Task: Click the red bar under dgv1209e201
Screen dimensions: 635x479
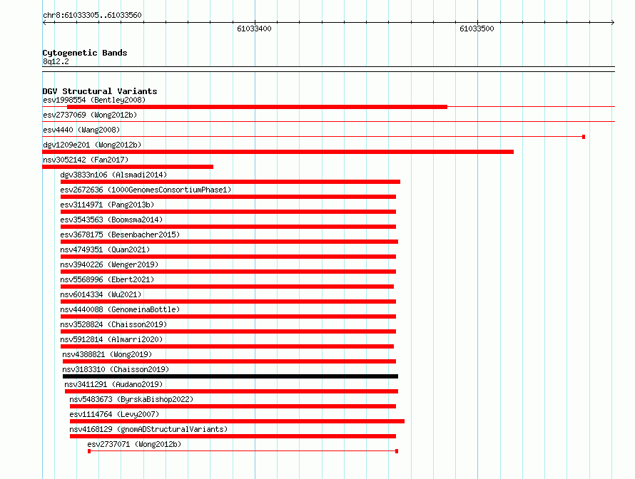Action: 278,152
